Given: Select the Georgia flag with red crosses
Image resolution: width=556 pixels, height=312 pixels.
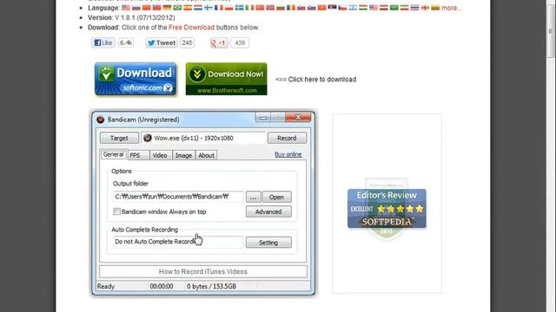Looking at the screenshot, I should point(425,8).
